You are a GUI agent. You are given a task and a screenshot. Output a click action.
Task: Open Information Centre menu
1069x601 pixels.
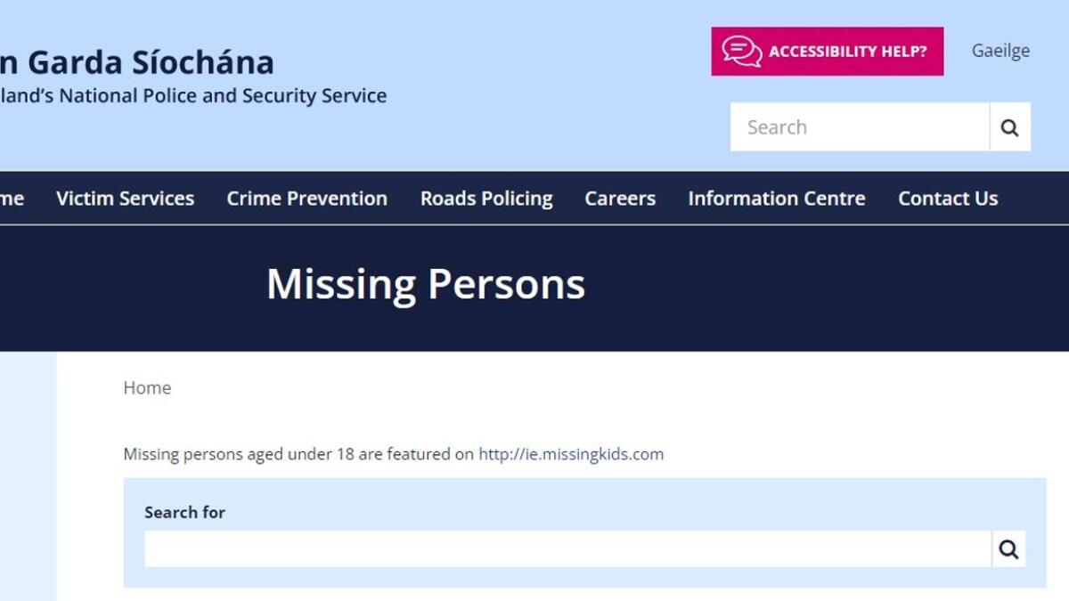(776, 199)
